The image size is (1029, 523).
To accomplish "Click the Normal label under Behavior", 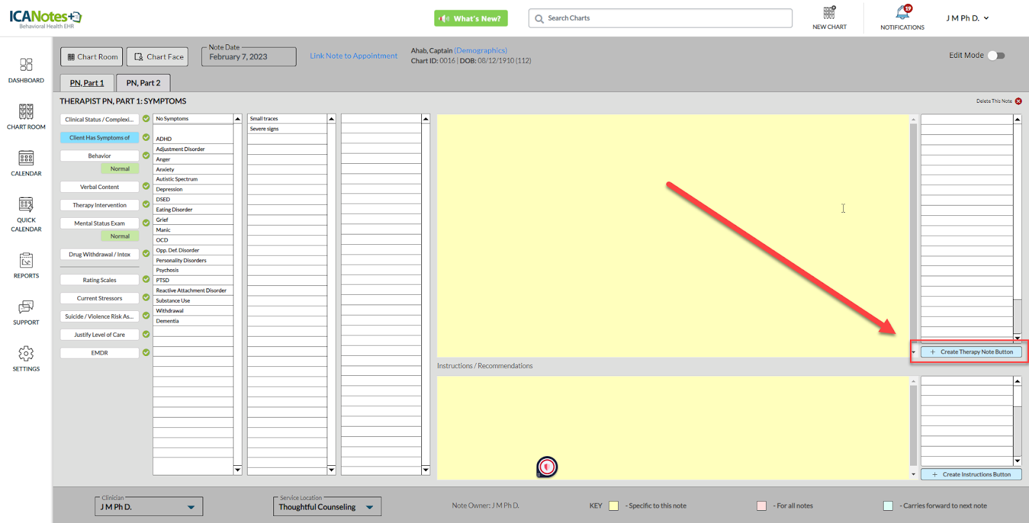I will coord(120,169).
